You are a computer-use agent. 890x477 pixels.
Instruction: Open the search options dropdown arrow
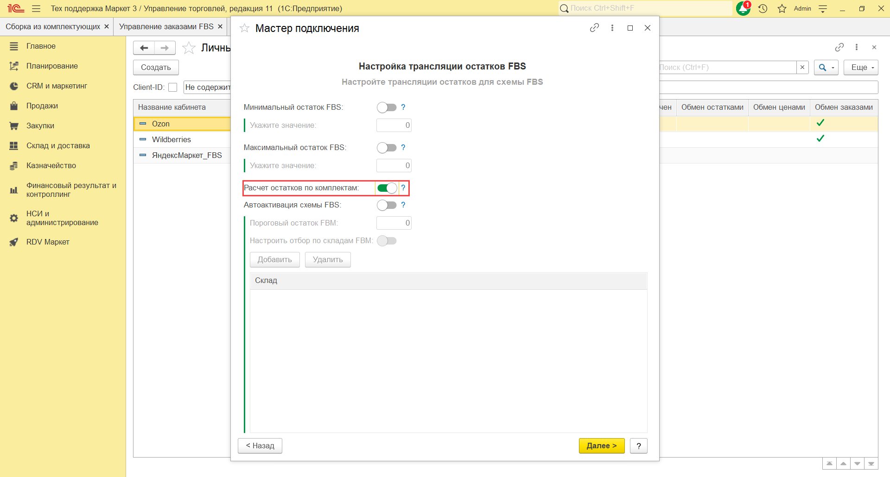point(833,68)
